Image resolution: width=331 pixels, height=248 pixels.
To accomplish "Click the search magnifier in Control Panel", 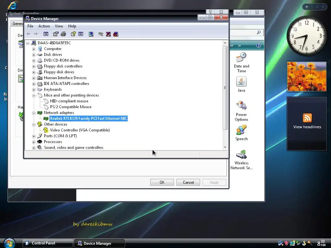I will pyautogui.click(x=259, y=33).
